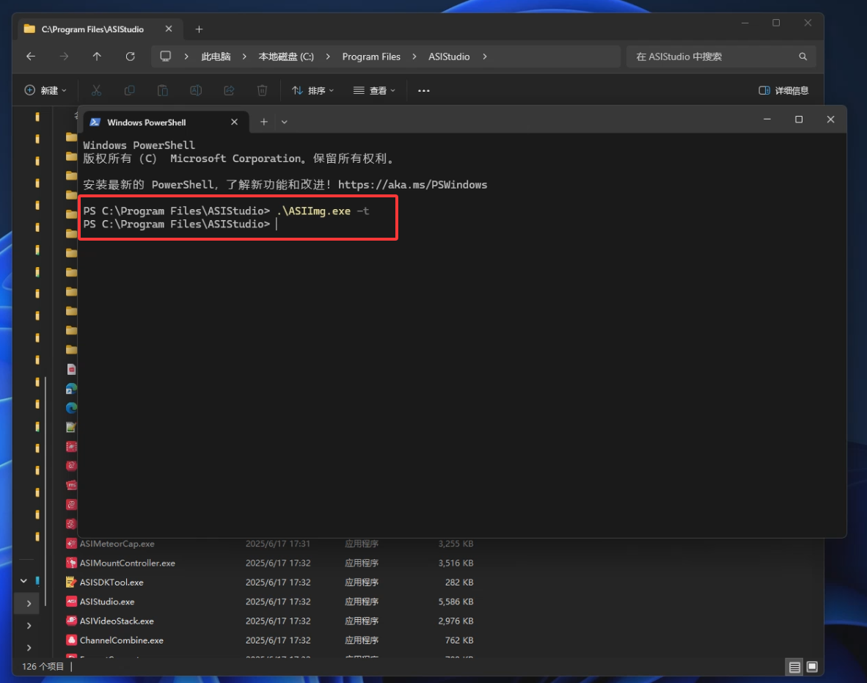Select the C:\Program Files\ASIStudio Explorer tab

[98, 29]
